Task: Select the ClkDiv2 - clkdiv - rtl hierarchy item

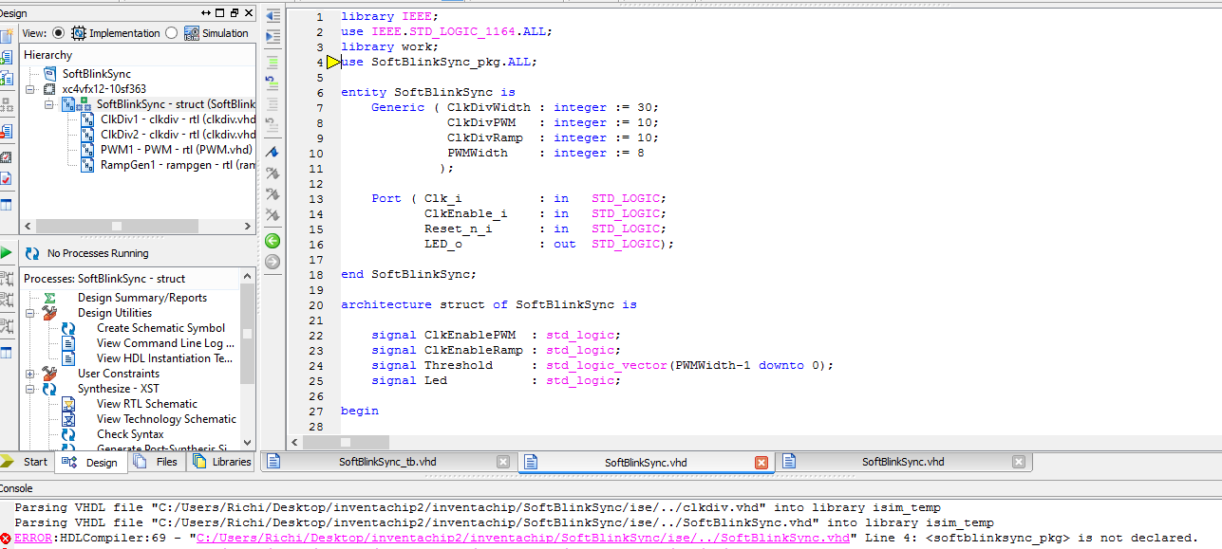Action: pyautogui.click(x=178, y=135)
